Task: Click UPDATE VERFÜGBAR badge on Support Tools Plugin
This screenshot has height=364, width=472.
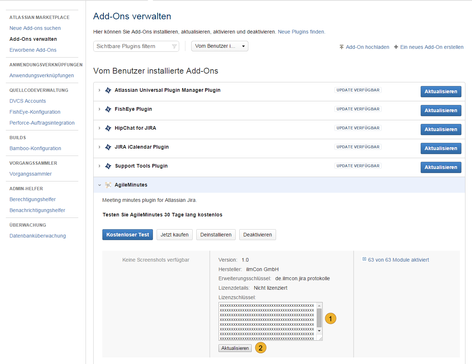Action: pyautogui.click(x=358, y=166)
